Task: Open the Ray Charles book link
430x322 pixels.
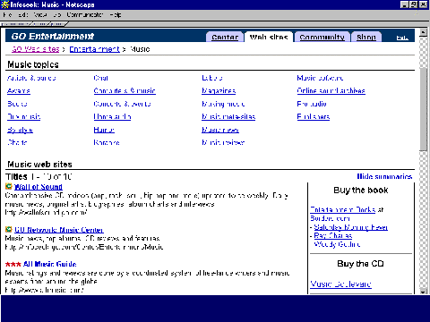Action: tap(333, 236)
